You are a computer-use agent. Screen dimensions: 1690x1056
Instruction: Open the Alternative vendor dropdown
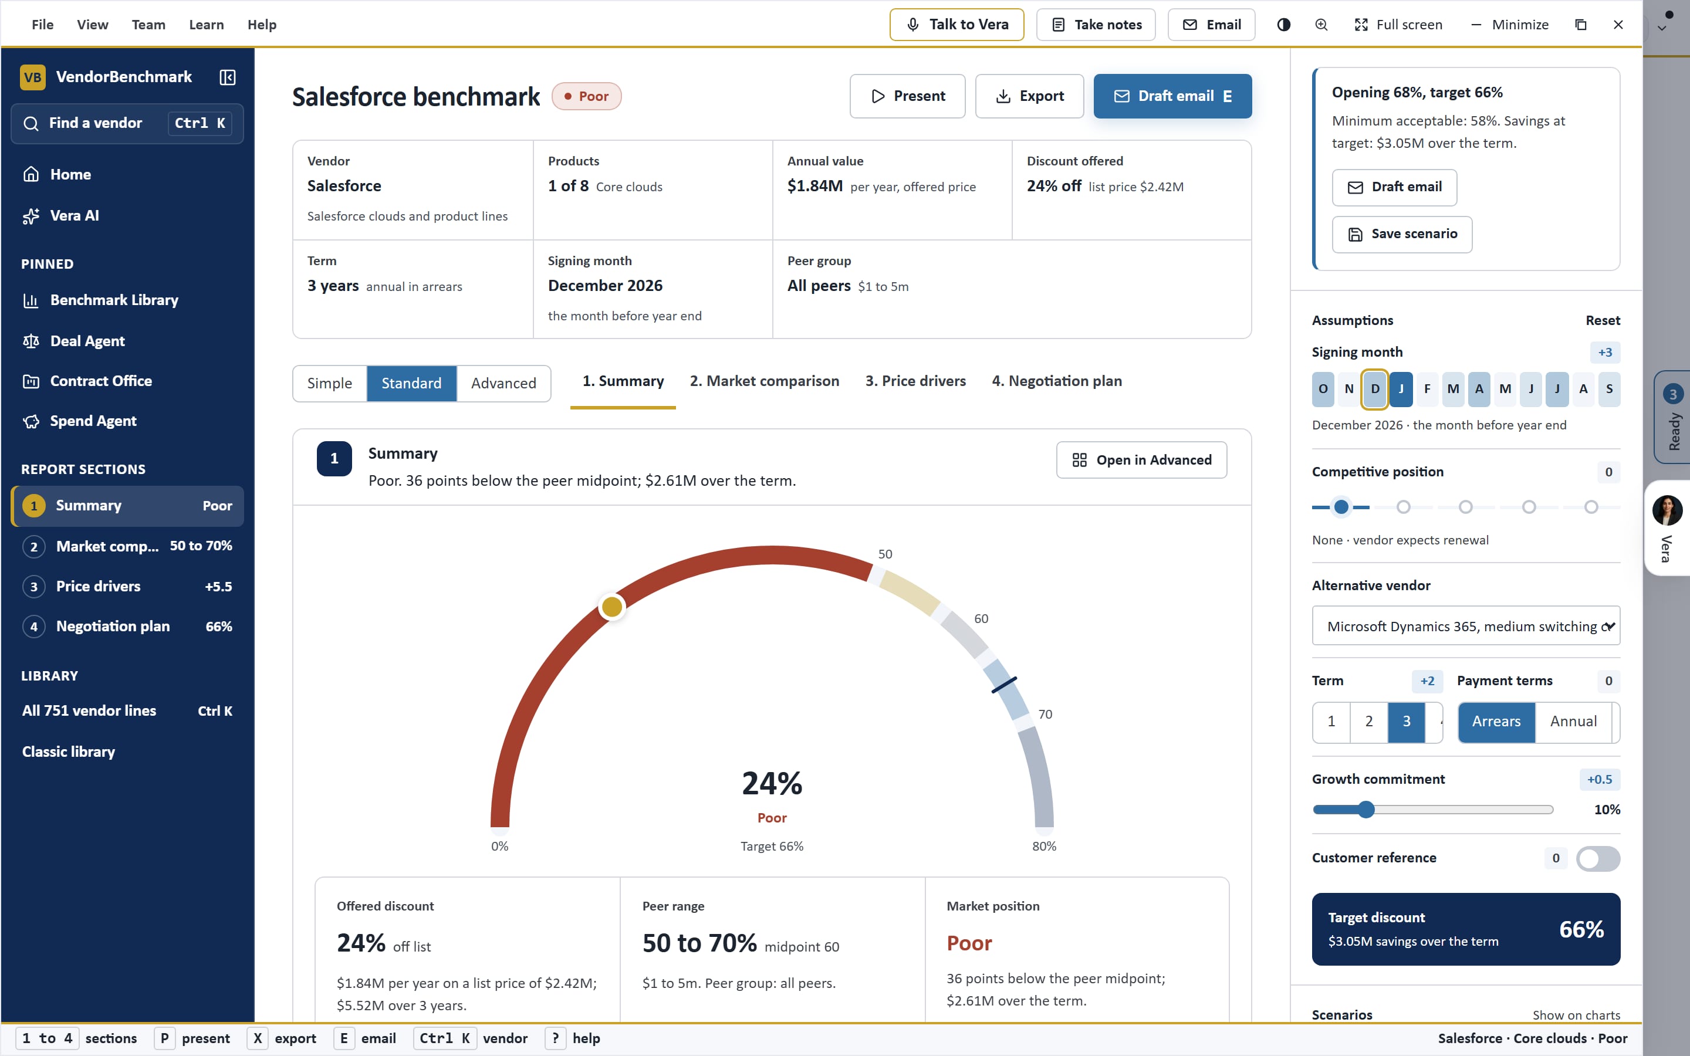(x=1465, y=626)
